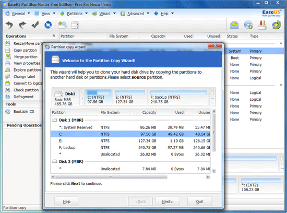Select C: (NTFS) block in disk map
This screenshot has height=213, width=287.
point(98,97)
